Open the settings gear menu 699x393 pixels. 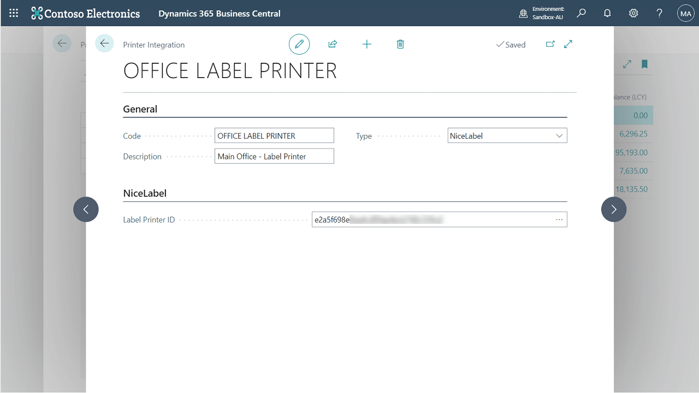(633, 13)
